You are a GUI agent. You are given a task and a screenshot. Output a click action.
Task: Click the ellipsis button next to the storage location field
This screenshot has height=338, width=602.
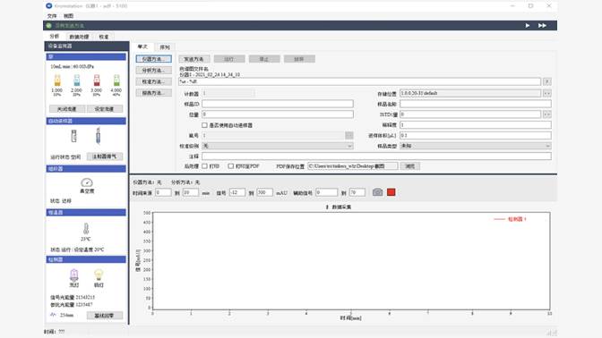(x=546, y=93)
